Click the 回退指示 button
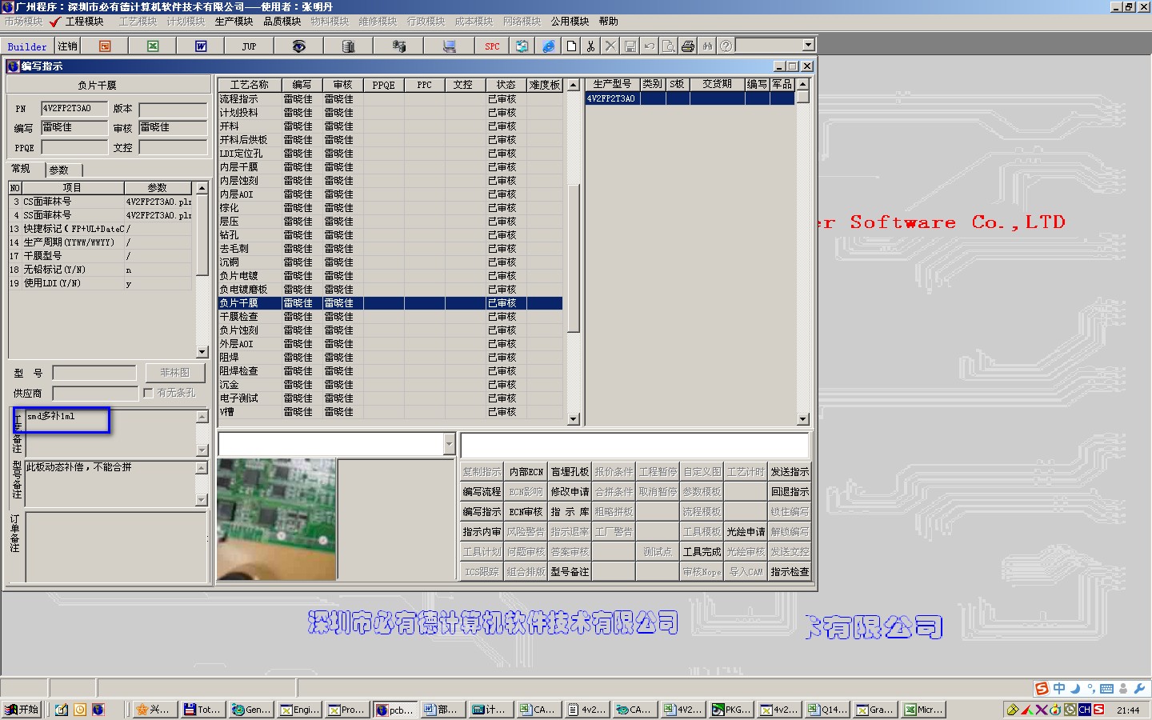 [790, 492]
